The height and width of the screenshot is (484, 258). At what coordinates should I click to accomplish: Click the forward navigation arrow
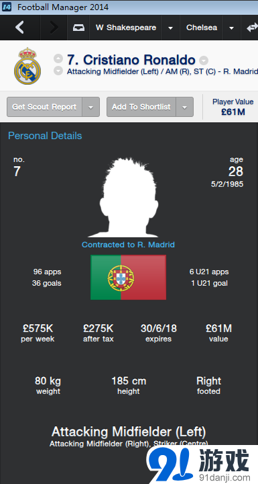[54, 28]
